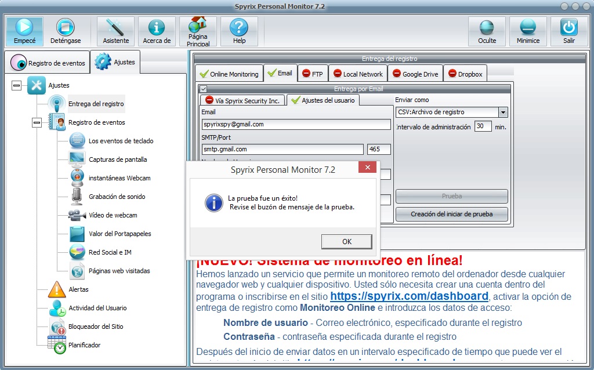Go to Página Principal home button

click(198, 31)
